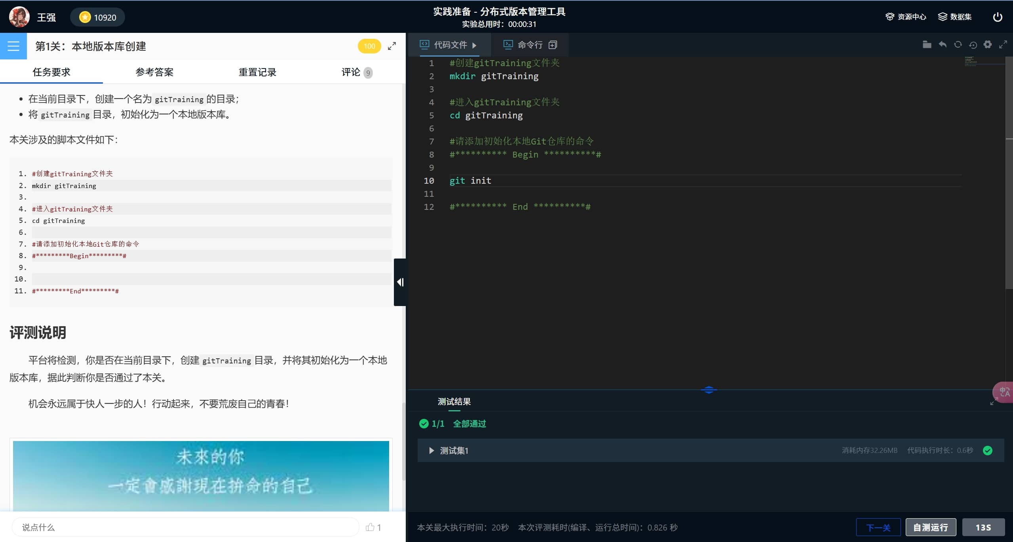
Task: Click the 10920 coin count
Action: coord(105,17)
